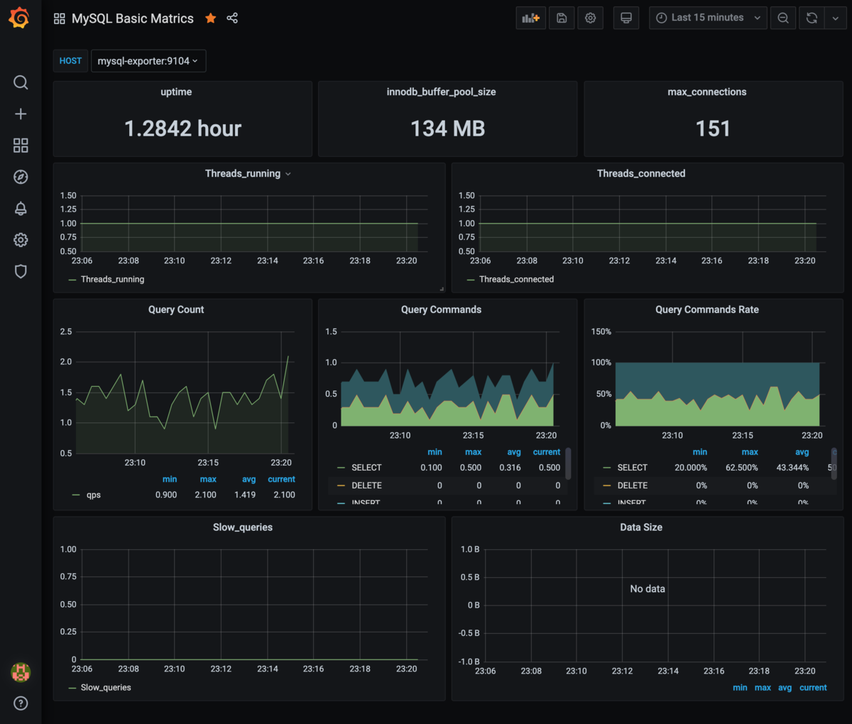Open the Server Admin shield icon
This screenshot has height=724, width=852.
pyautogui.click(x=21, y=271)
